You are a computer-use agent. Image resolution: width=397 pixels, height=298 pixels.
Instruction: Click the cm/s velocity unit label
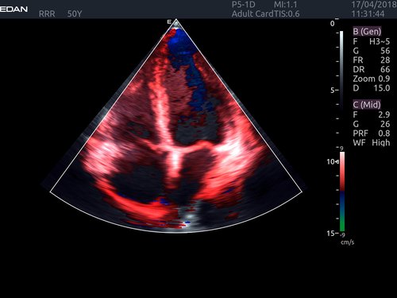[348, 242]
